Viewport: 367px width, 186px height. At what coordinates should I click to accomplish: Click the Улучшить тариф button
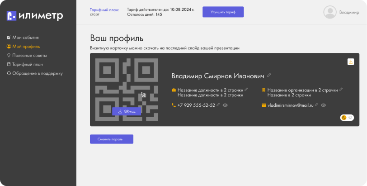tap(223, 12)
